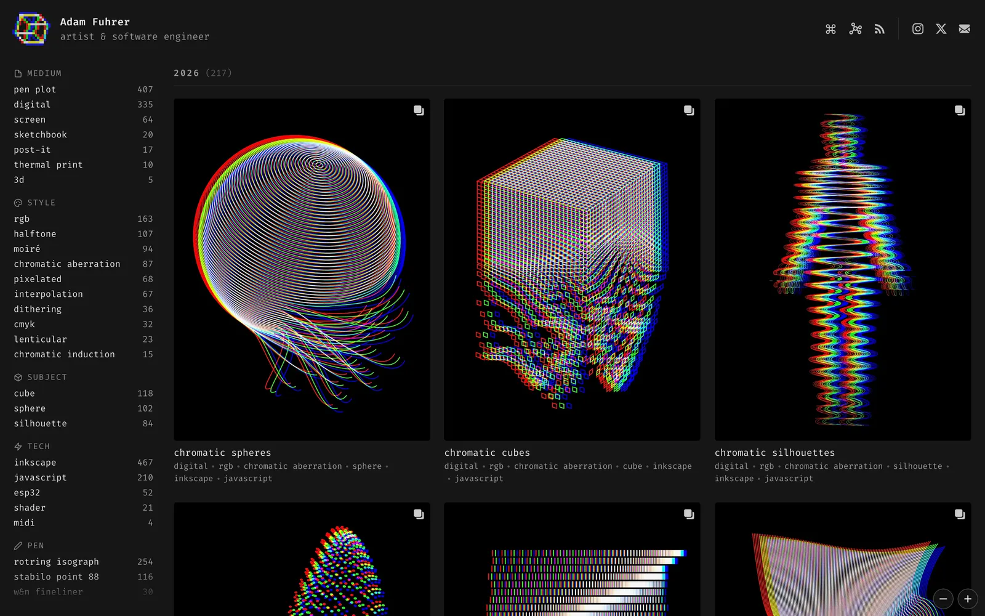Viewport: 985px width, 616px height.
Task: Filter by silhouette subject in sidebar
Action: pyautogui.click(x=83, y=423)
